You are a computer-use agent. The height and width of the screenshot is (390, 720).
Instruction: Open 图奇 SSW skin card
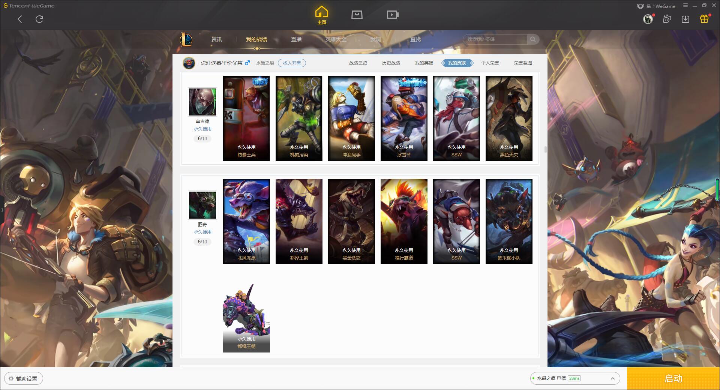456,221
